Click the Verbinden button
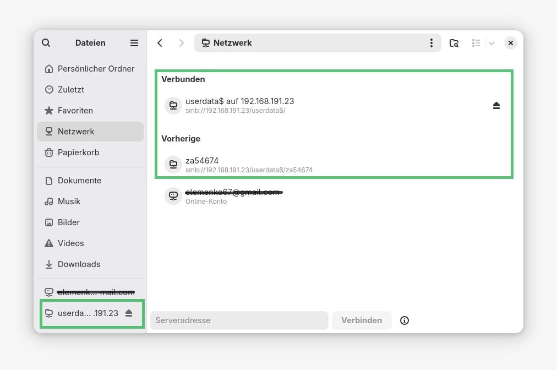Screen dimensions: 557x370 (362, 320)
